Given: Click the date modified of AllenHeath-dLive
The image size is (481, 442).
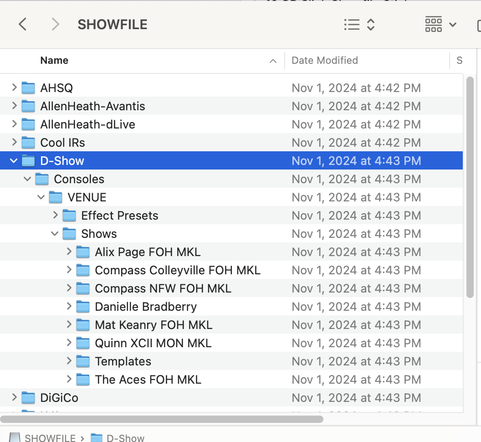Looking at the screenshot, I should tap(356, 124).
